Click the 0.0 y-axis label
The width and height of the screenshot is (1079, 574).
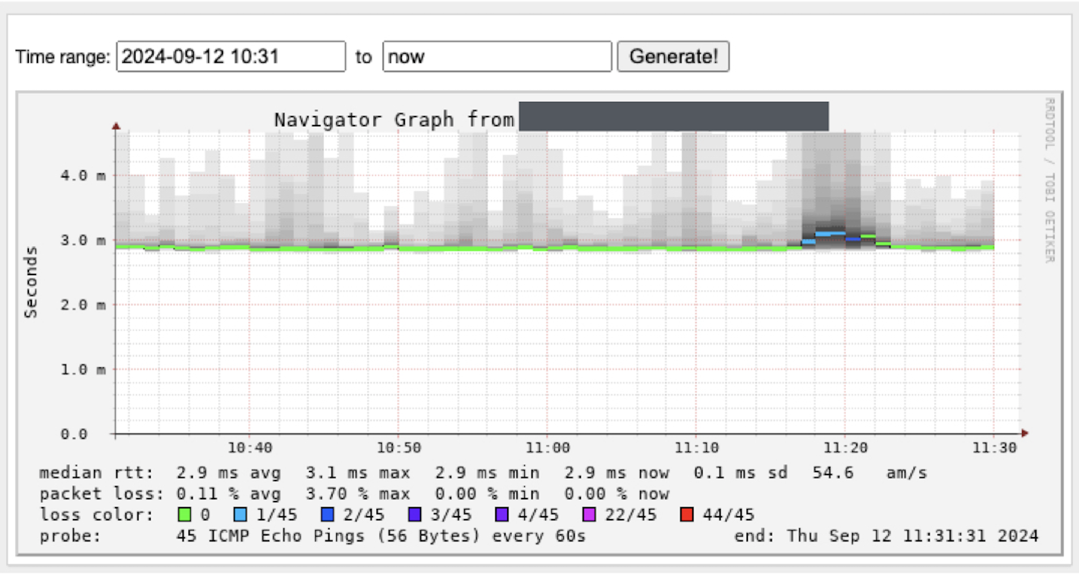click(x=74, y=434)
